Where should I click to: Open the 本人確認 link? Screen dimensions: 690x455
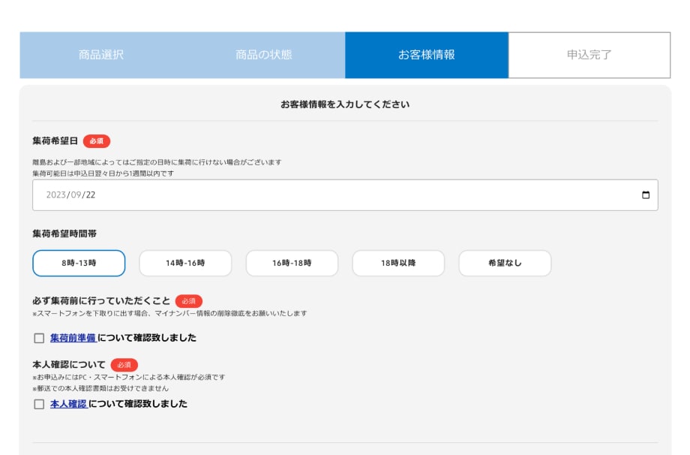click(68, 404)
